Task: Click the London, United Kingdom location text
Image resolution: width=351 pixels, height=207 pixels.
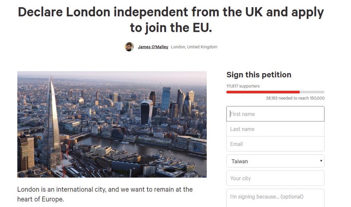Action: tap(194, 47)
